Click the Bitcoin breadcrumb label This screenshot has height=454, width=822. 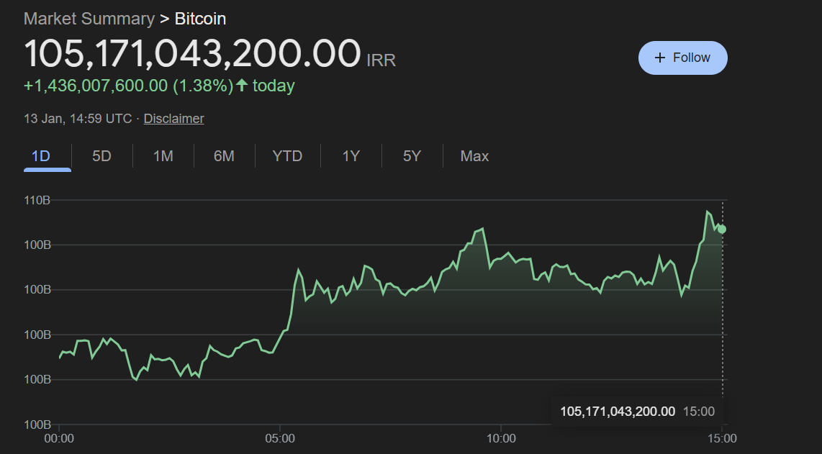(x=199, y=18)
